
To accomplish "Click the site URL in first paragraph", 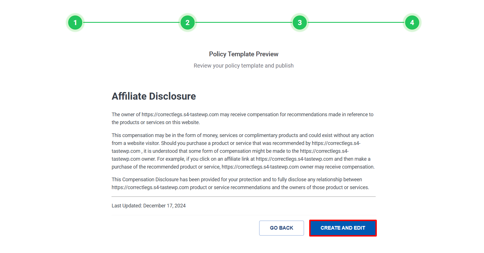I will [180, 115].
